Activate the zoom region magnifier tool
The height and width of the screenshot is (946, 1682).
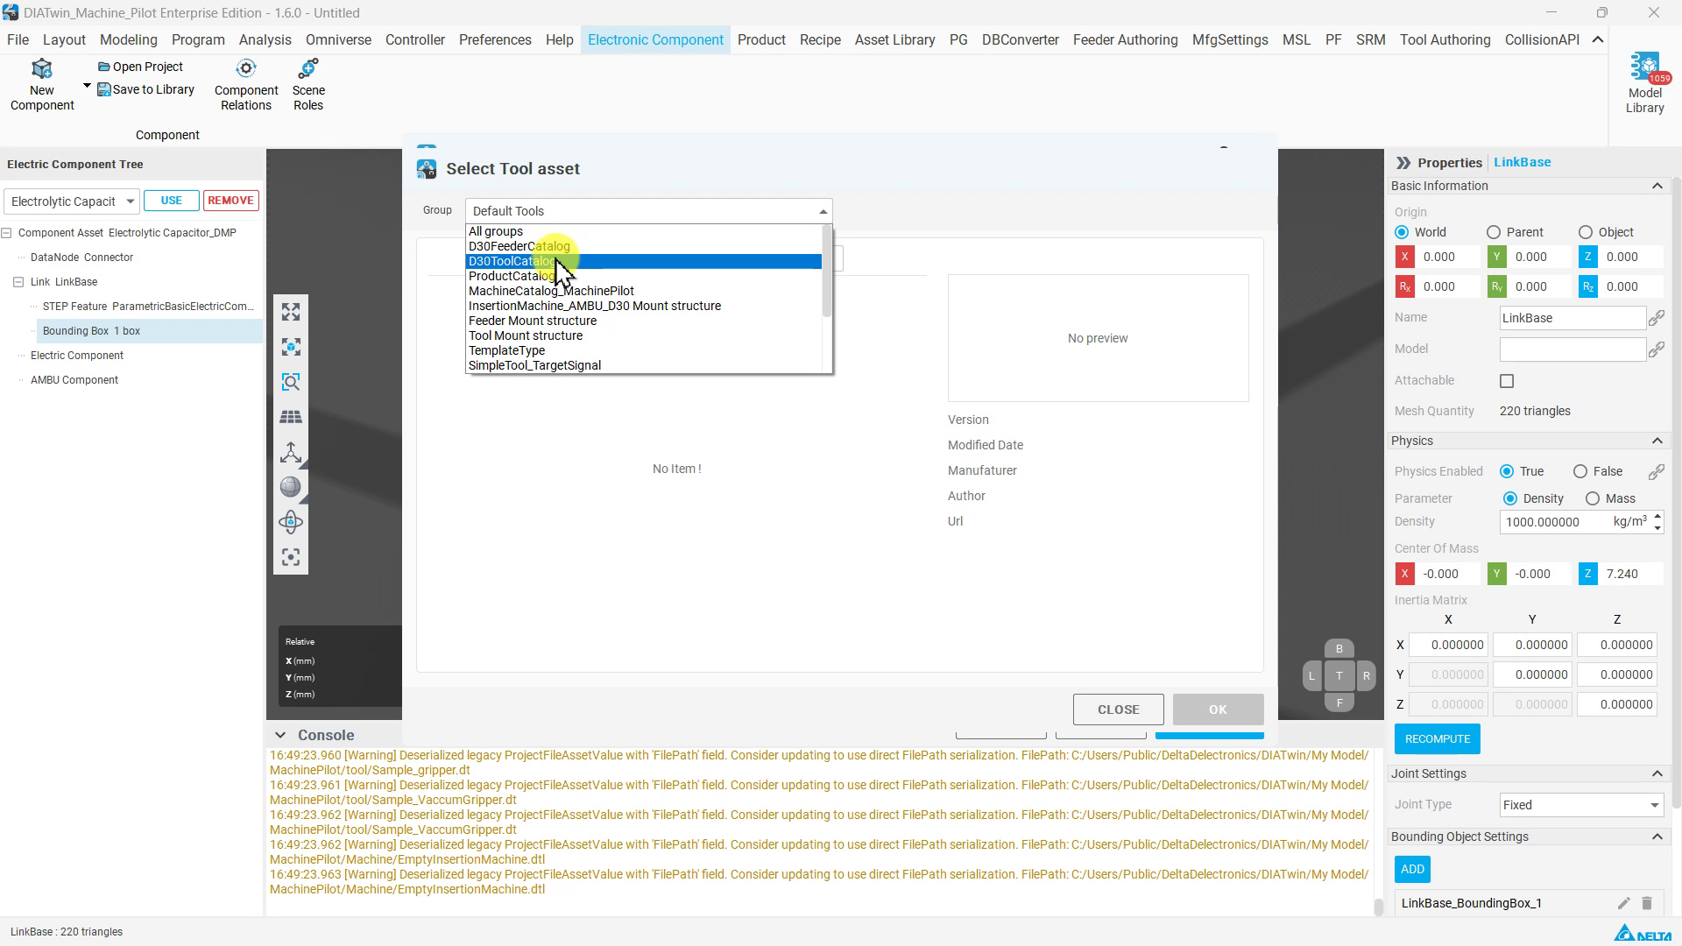click(291, 382)
